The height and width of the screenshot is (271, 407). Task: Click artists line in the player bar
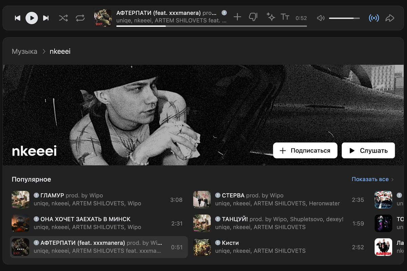point(171,21)
